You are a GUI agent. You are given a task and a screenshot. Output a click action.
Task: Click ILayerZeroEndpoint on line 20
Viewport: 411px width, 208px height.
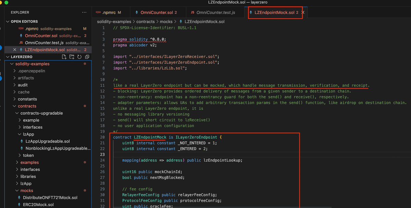pos(197,137)
